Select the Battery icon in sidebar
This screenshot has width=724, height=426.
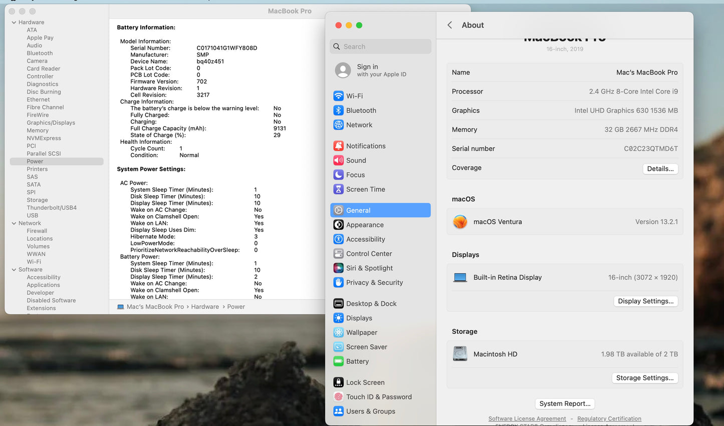[x=338, y=361]
